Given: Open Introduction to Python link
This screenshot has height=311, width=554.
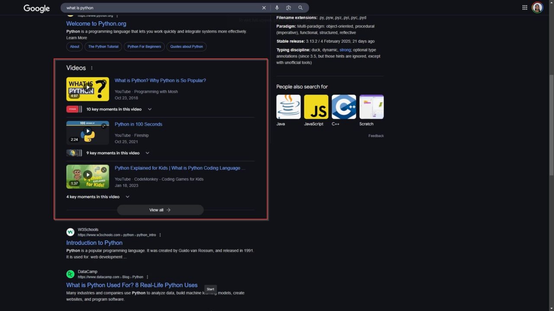Looking at the screenshot, I should [x=94, y=243].
